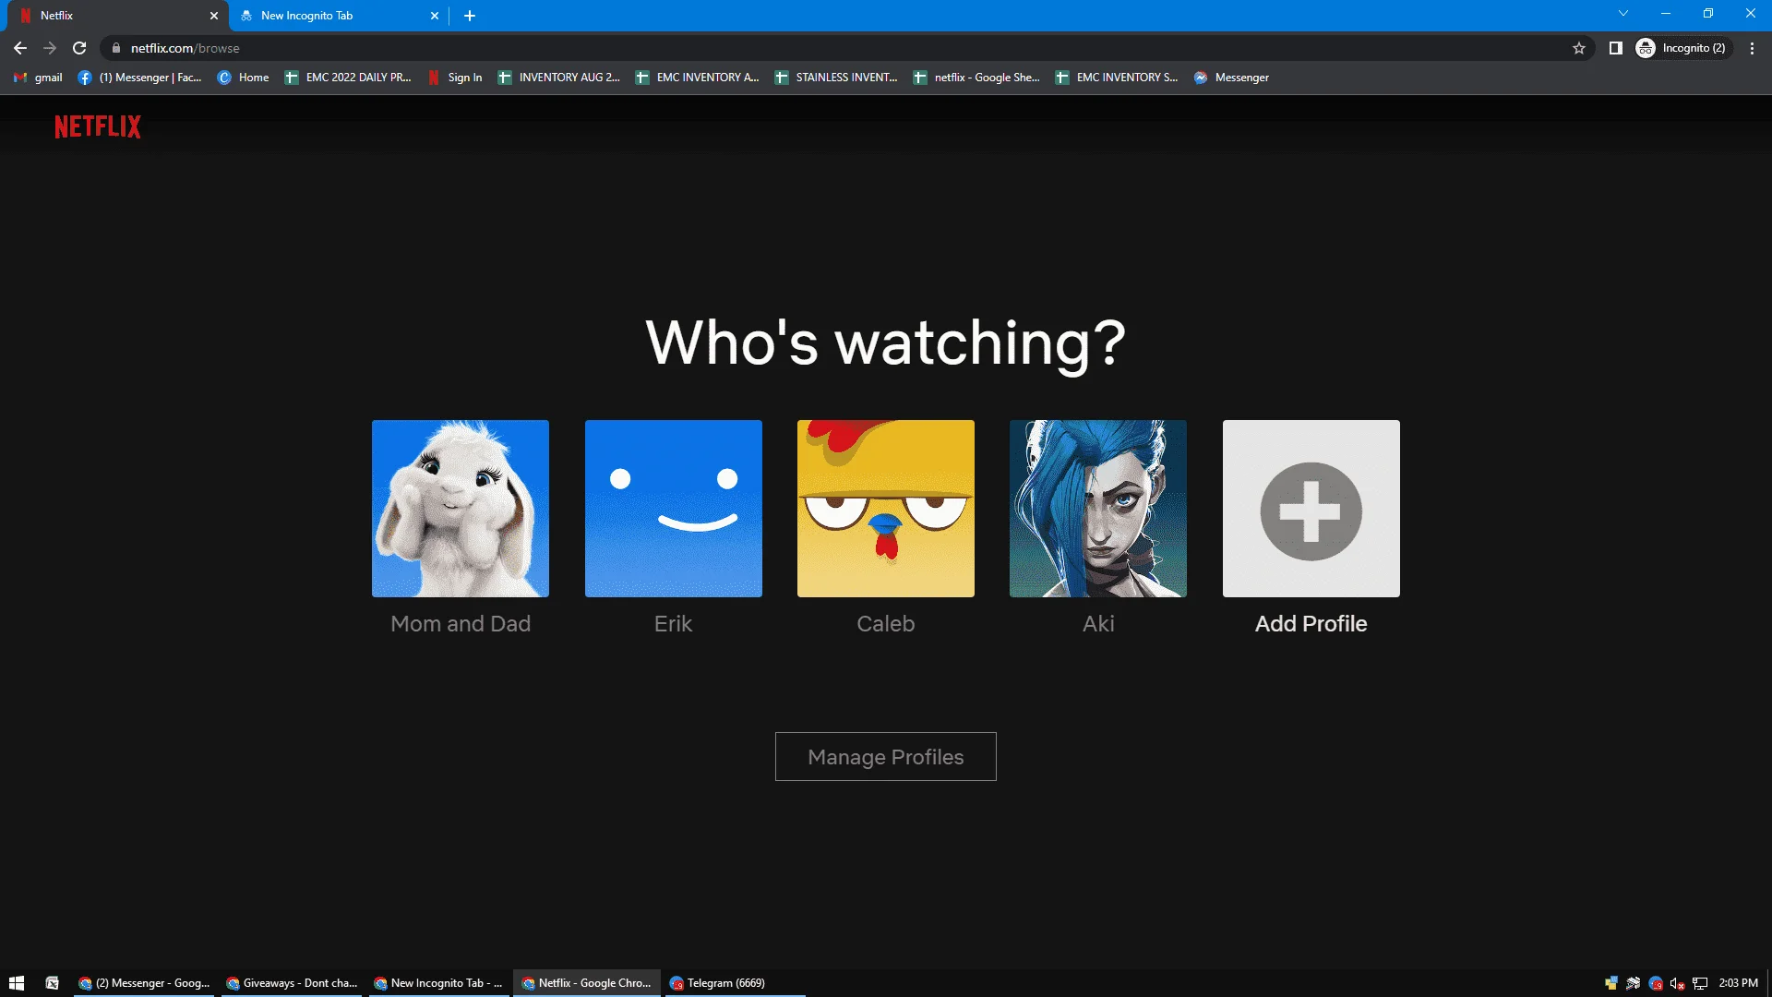Click the taskbar search icon

[x=53, y=983]
